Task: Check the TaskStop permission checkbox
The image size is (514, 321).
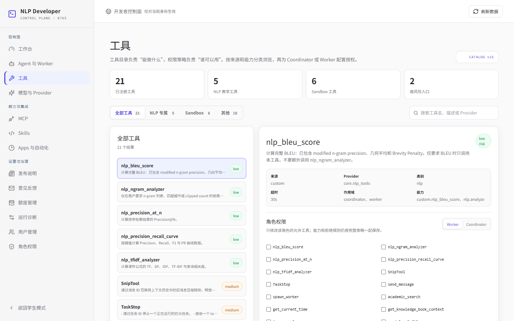Action: 268,284
